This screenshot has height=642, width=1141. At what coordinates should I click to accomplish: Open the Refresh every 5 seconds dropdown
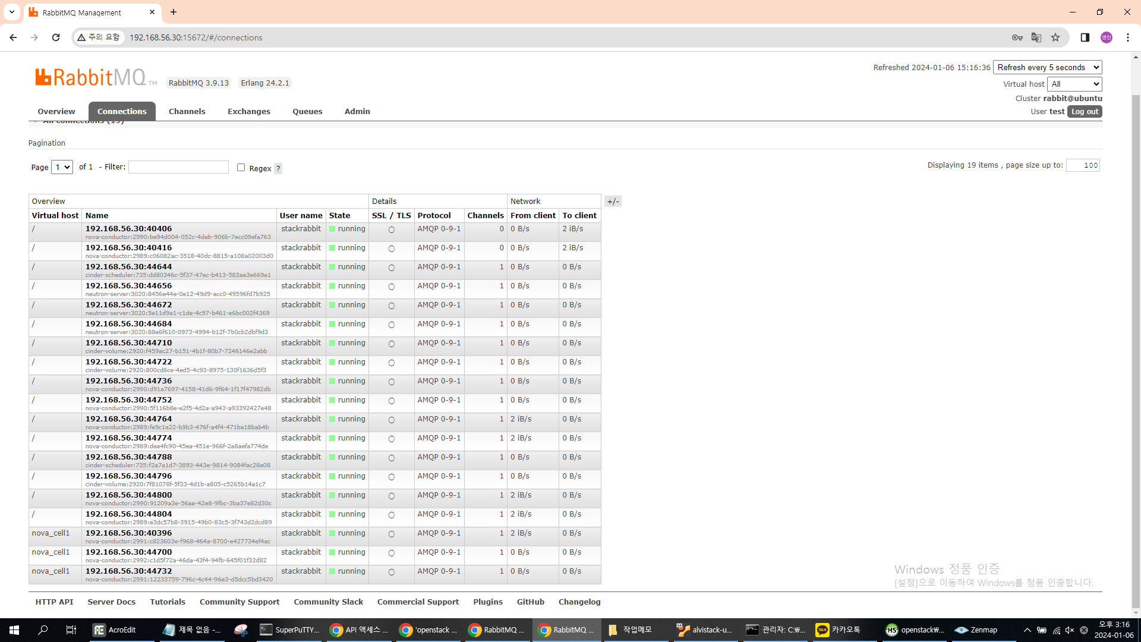(x=1047, y=68)
